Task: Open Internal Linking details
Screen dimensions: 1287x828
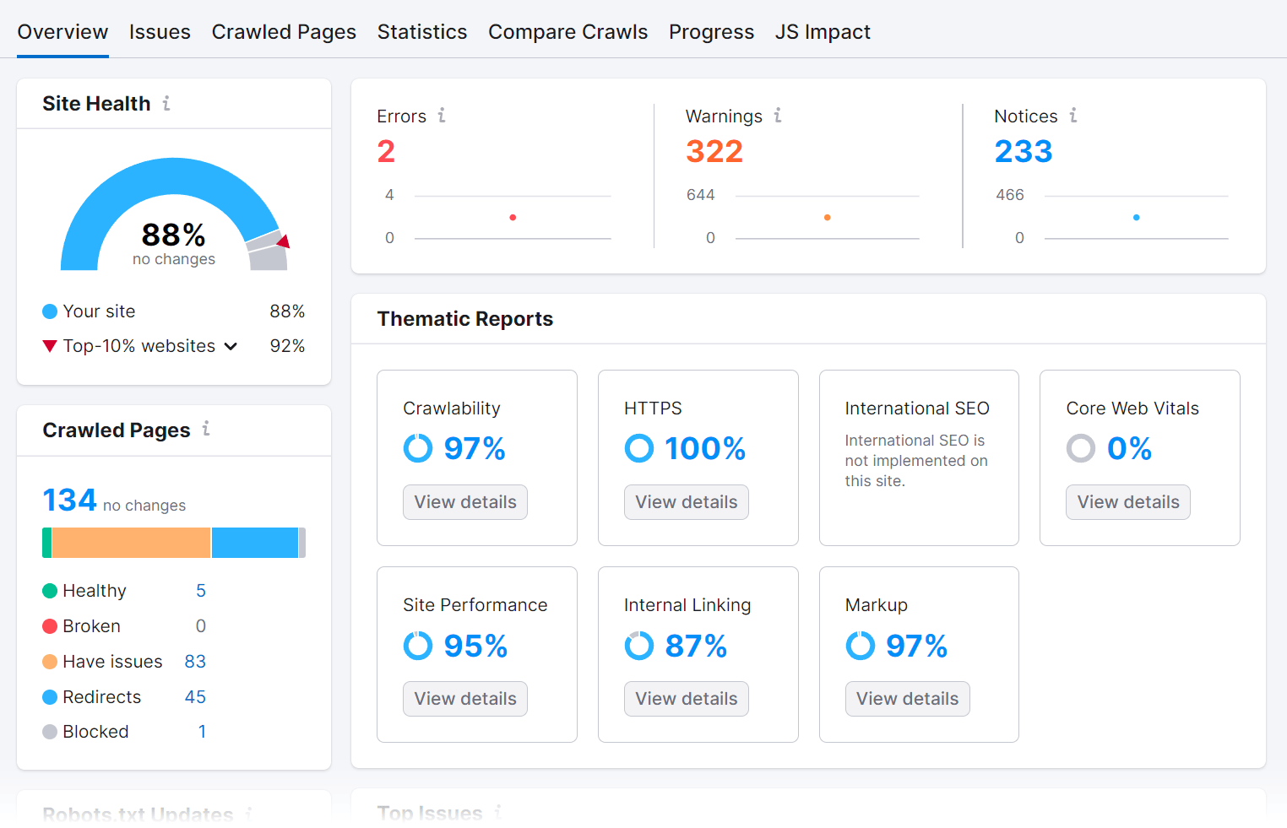Action: tap(686, 698)
